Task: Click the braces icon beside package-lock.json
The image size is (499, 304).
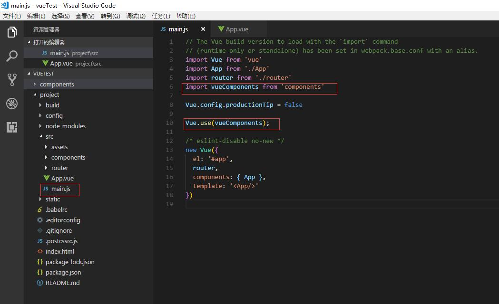Action: pyautogui.click(x=40, y=262)
